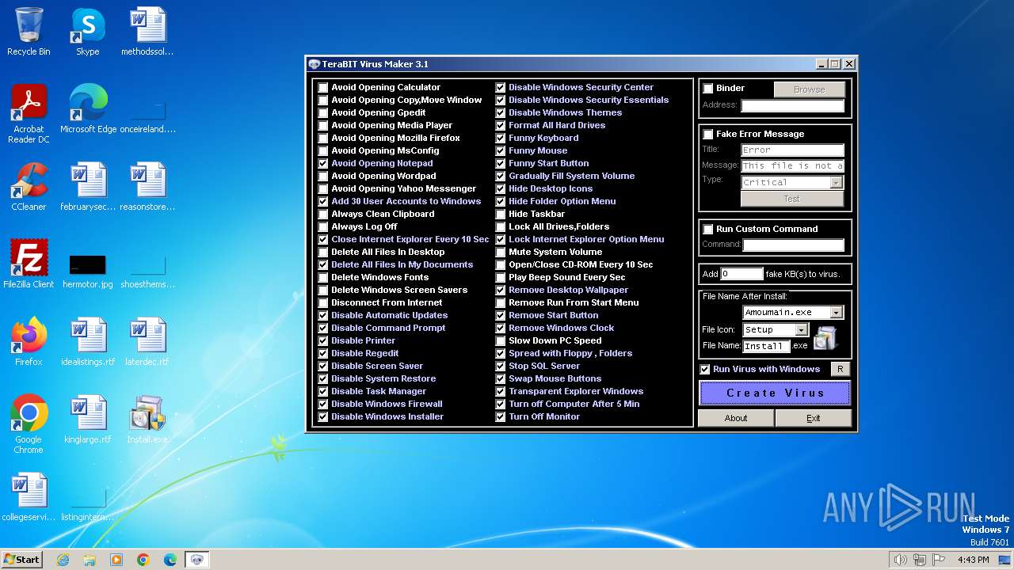
Task: Open File Explorer from taskbar
Action: click(90, 560)
